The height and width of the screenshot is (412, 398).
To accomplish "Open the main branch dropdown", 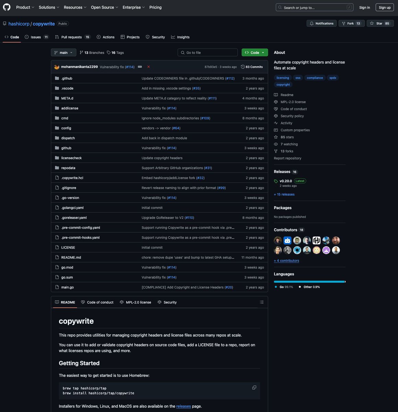I will pos(63,53).
